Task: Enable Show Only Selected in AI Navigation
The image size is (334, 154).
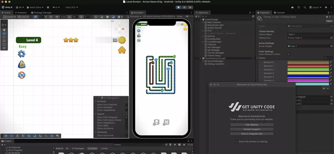Action: click(126, 105)
